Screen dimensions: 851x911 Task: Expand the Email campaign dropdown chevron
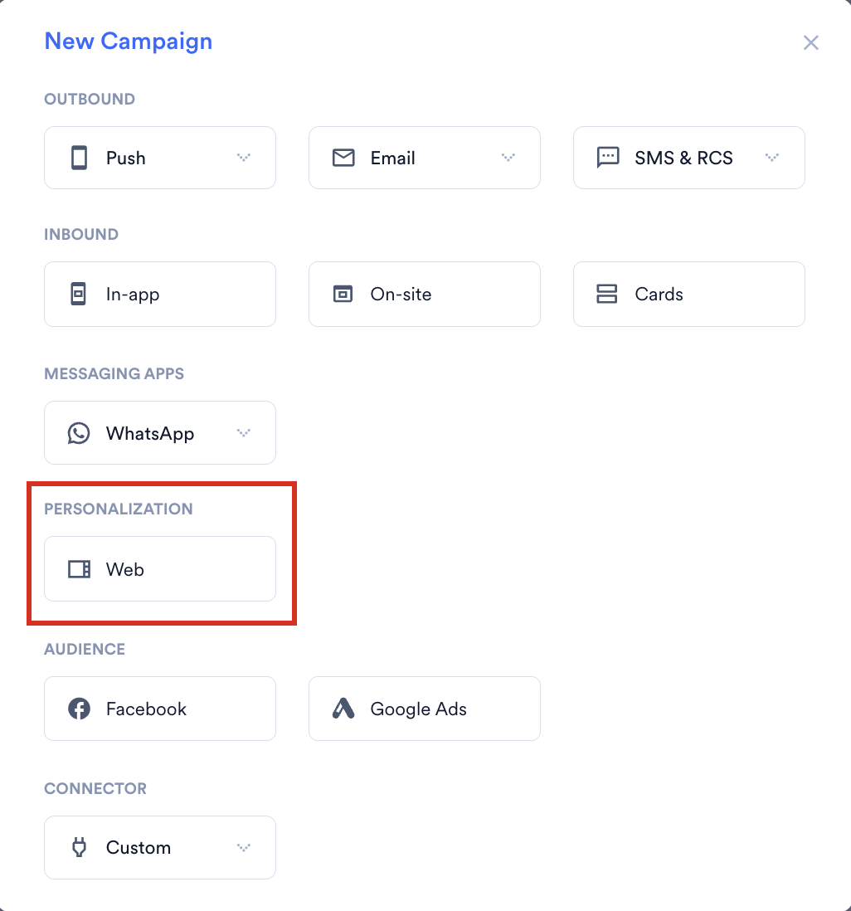tap(508, 158)
